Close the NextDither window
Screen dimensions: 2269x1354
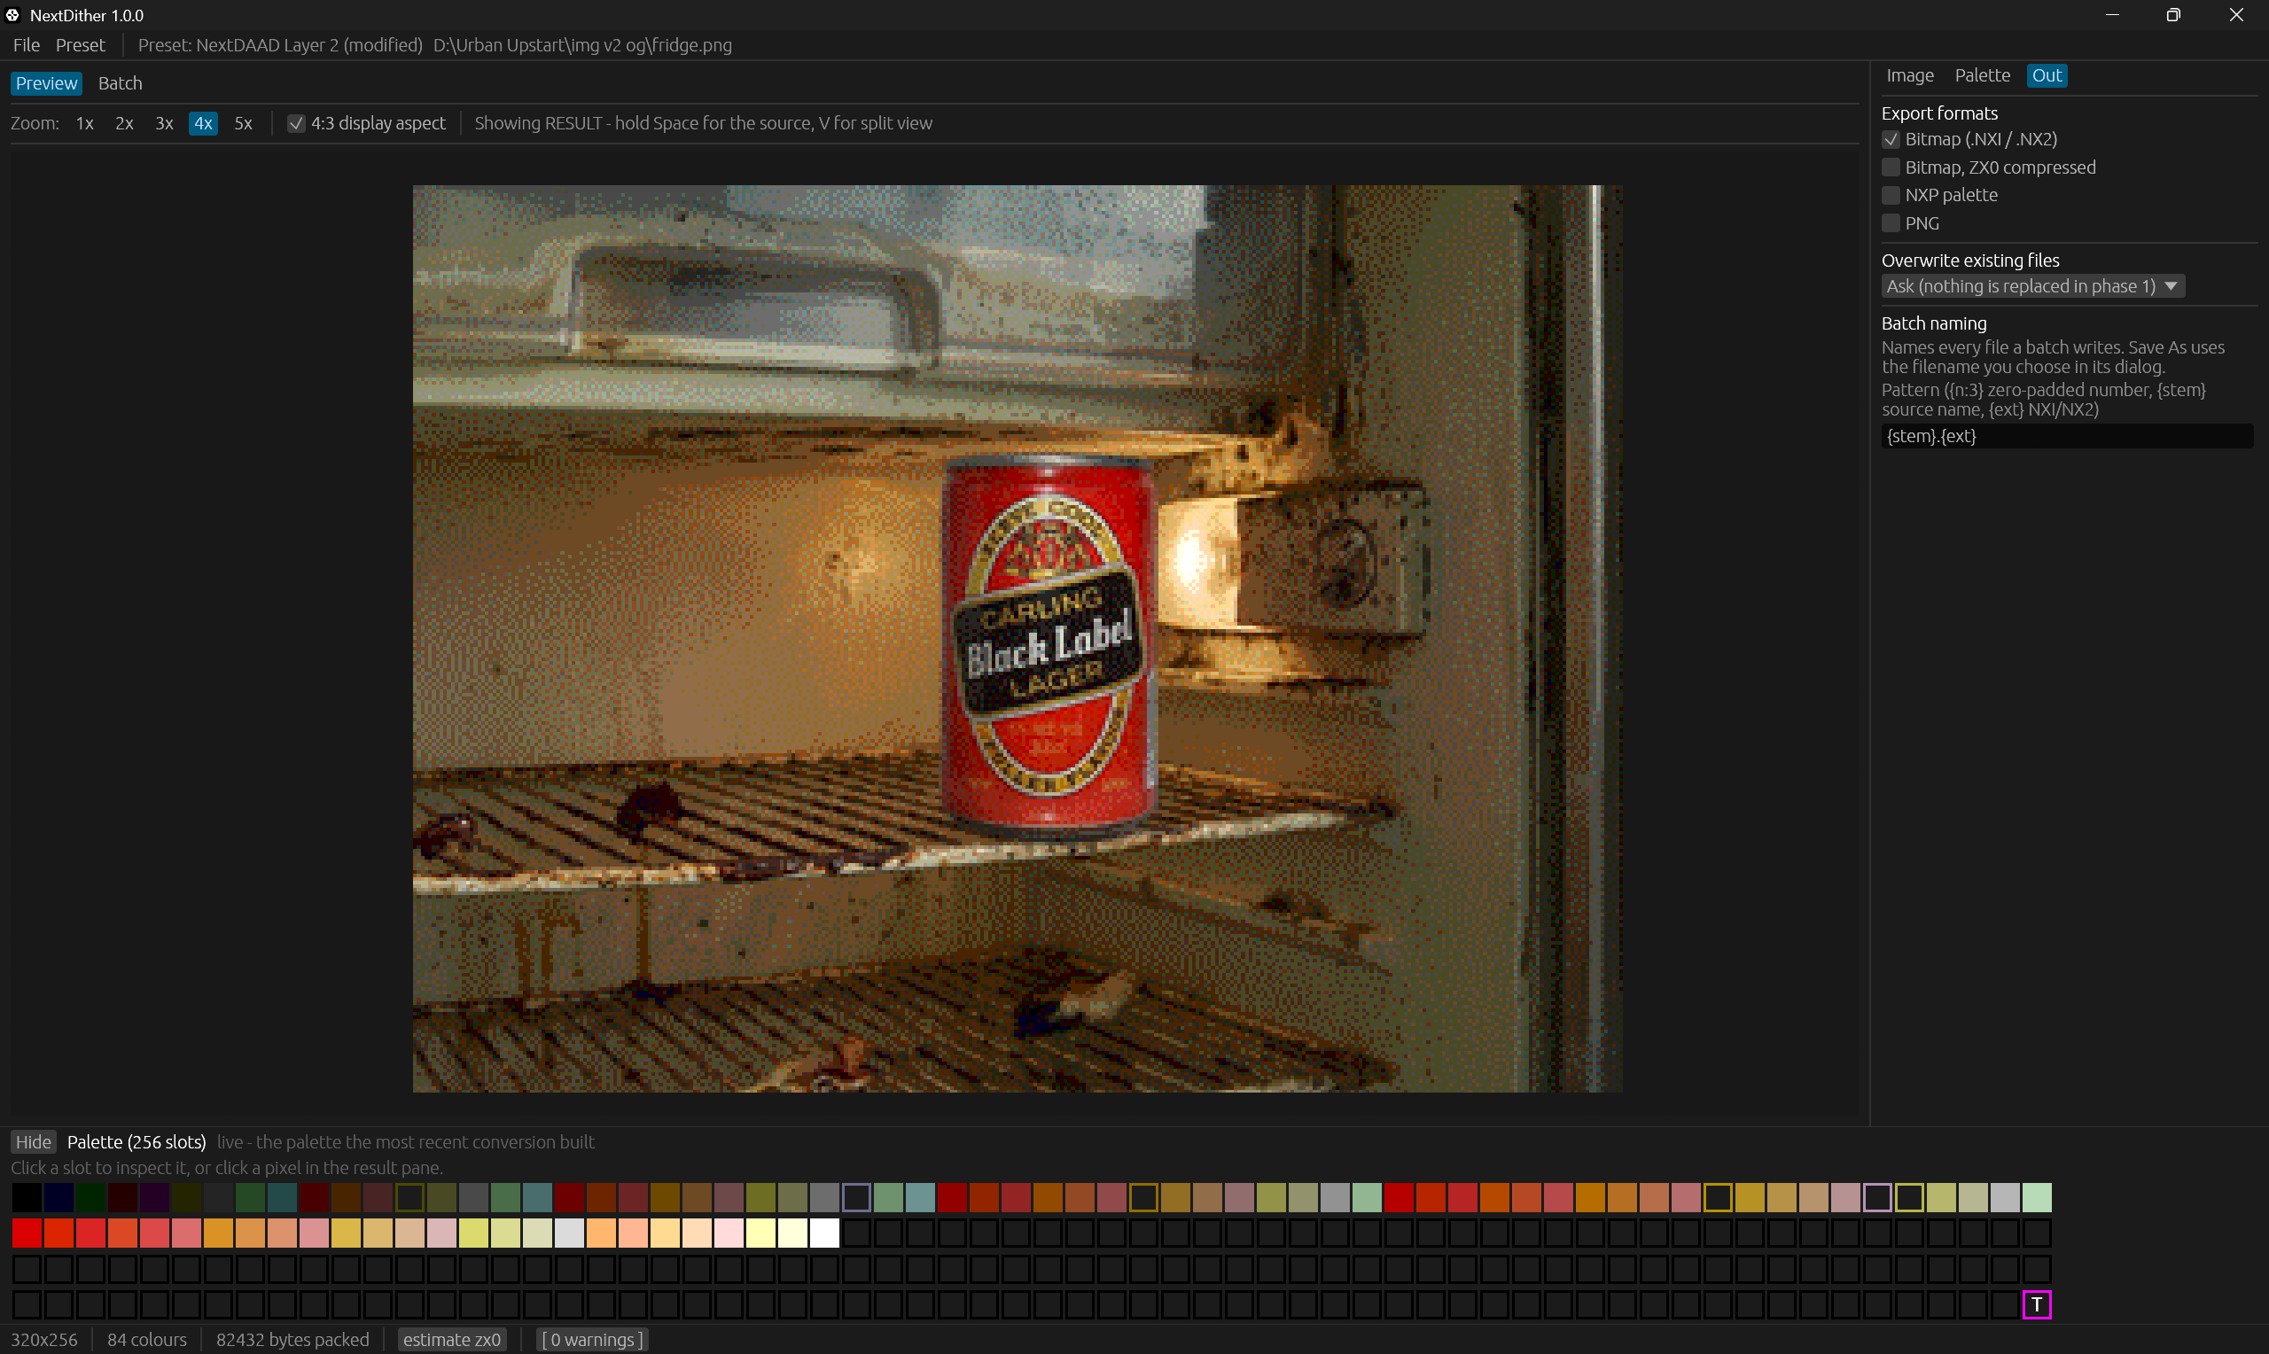click(x=2236, y=14)
